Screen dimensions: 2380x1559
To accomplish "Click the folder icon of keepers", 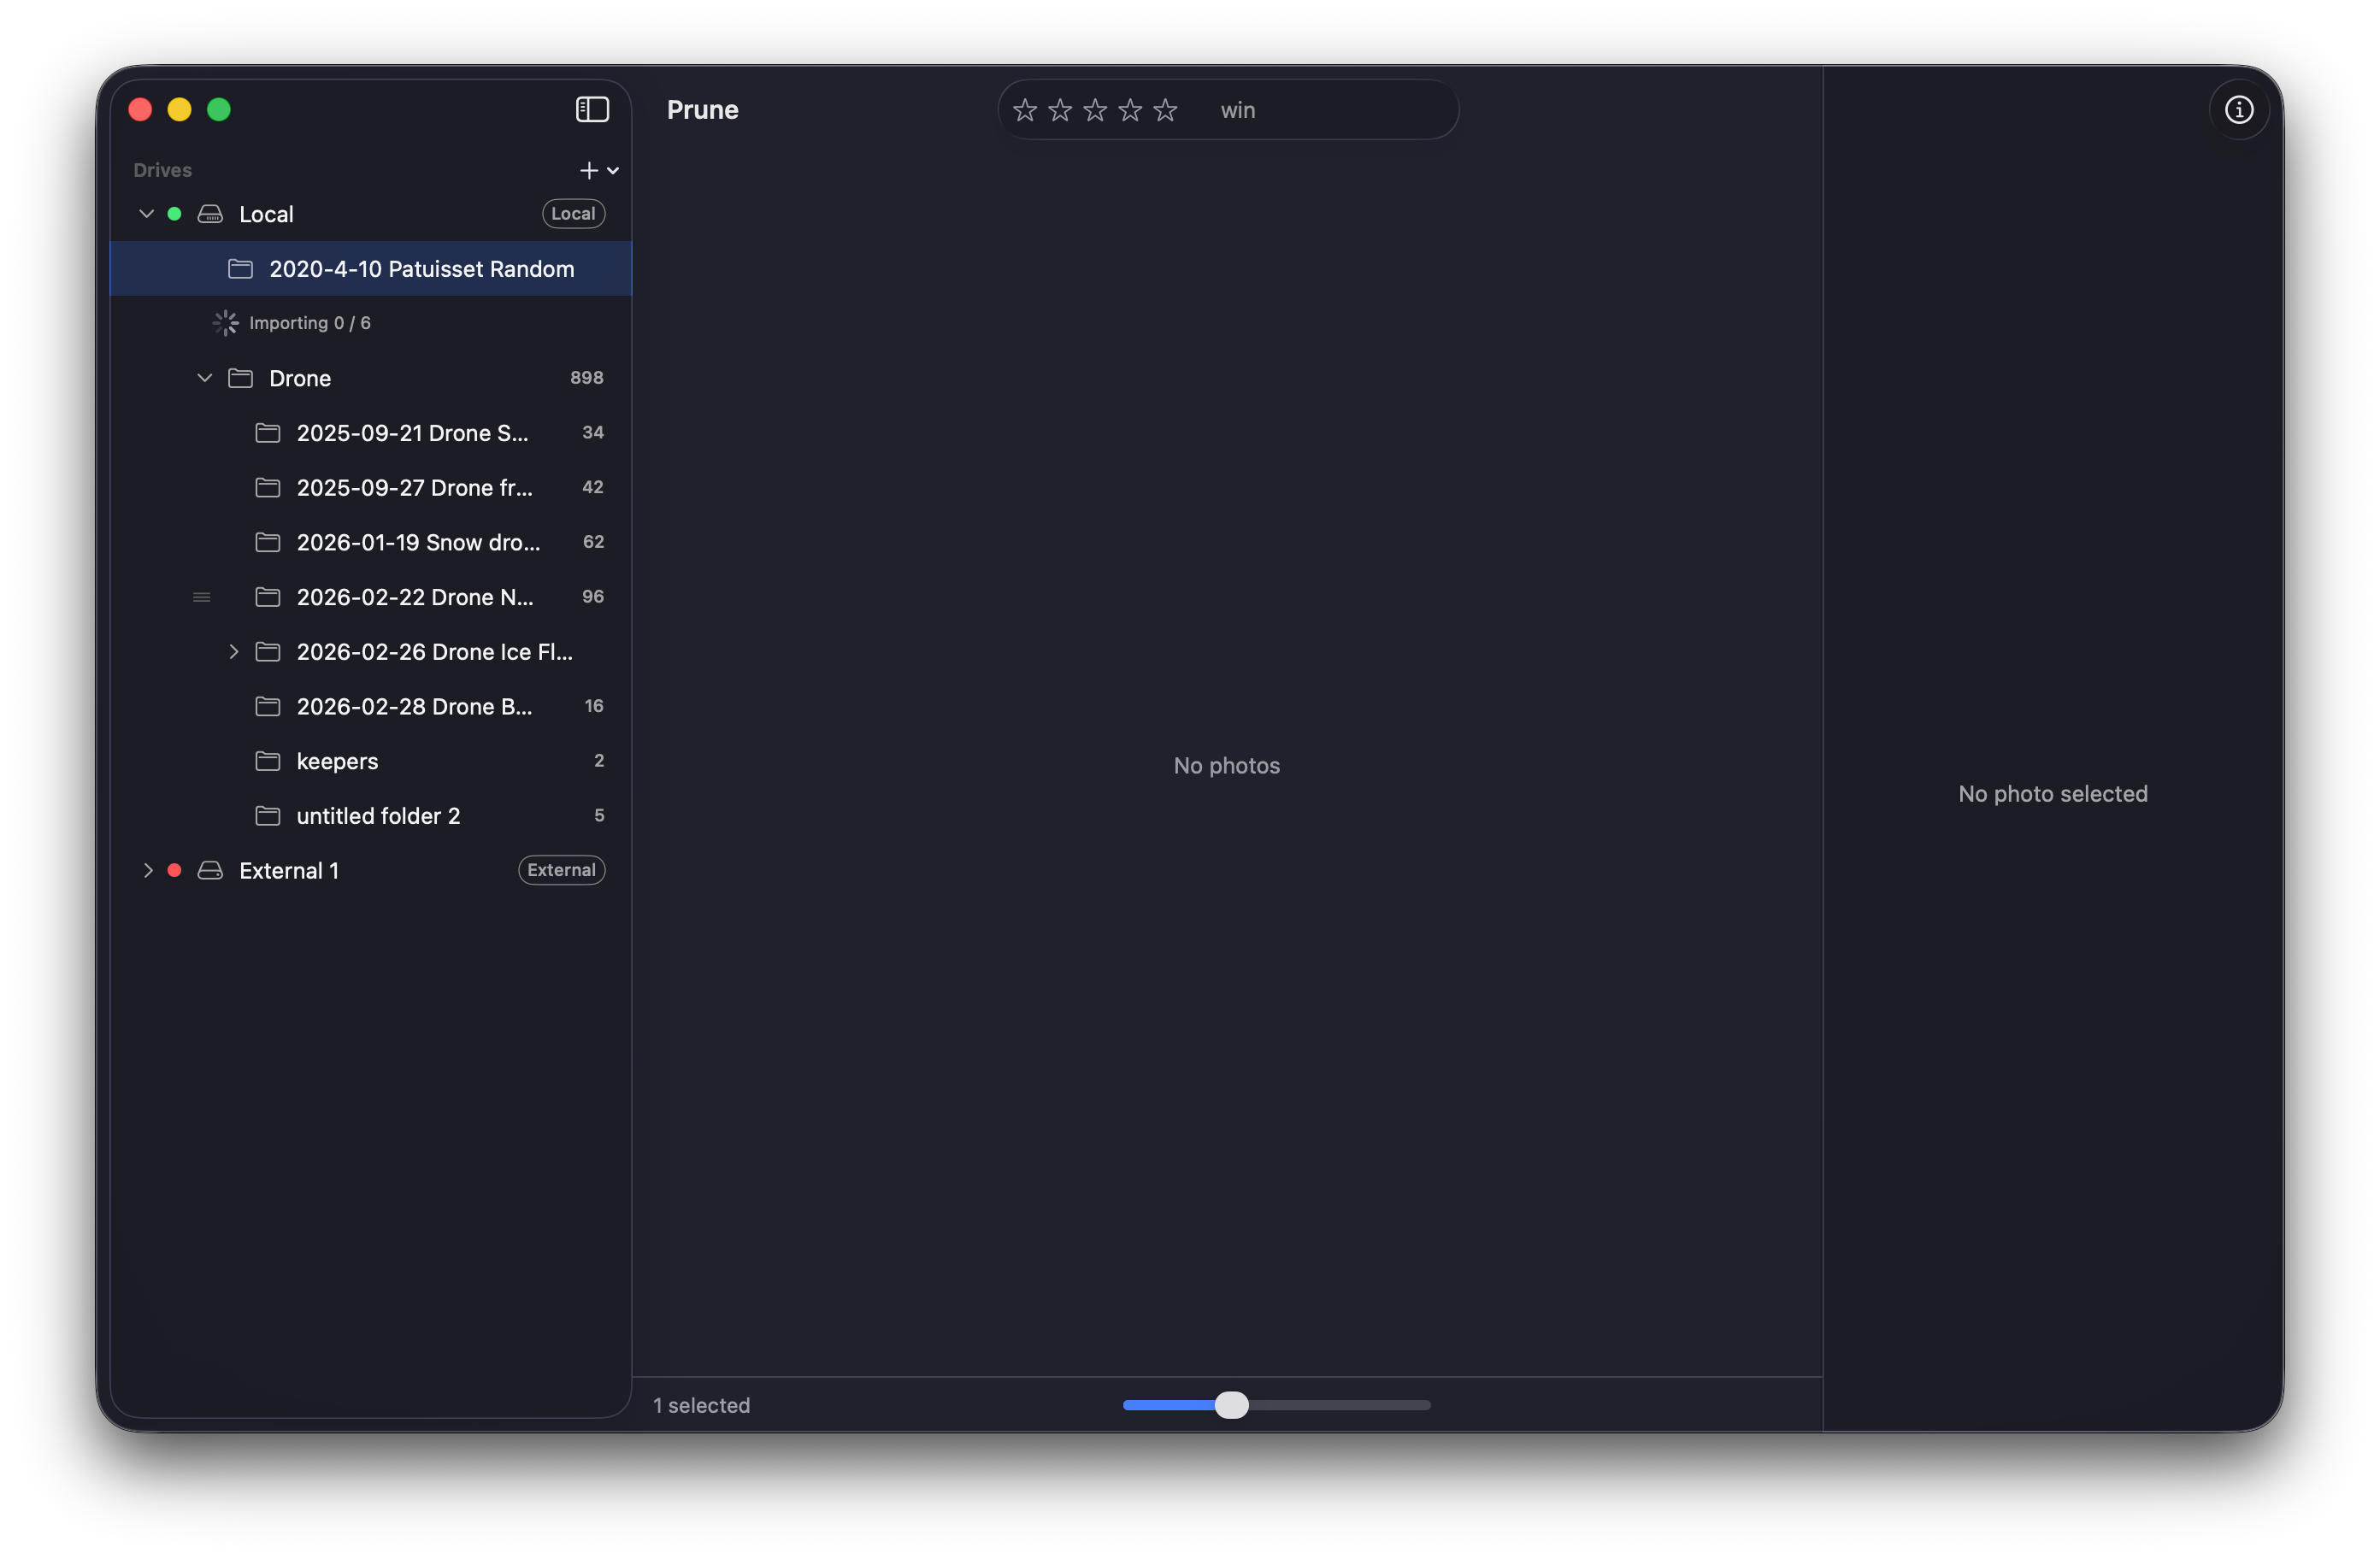I will point(267,761).
